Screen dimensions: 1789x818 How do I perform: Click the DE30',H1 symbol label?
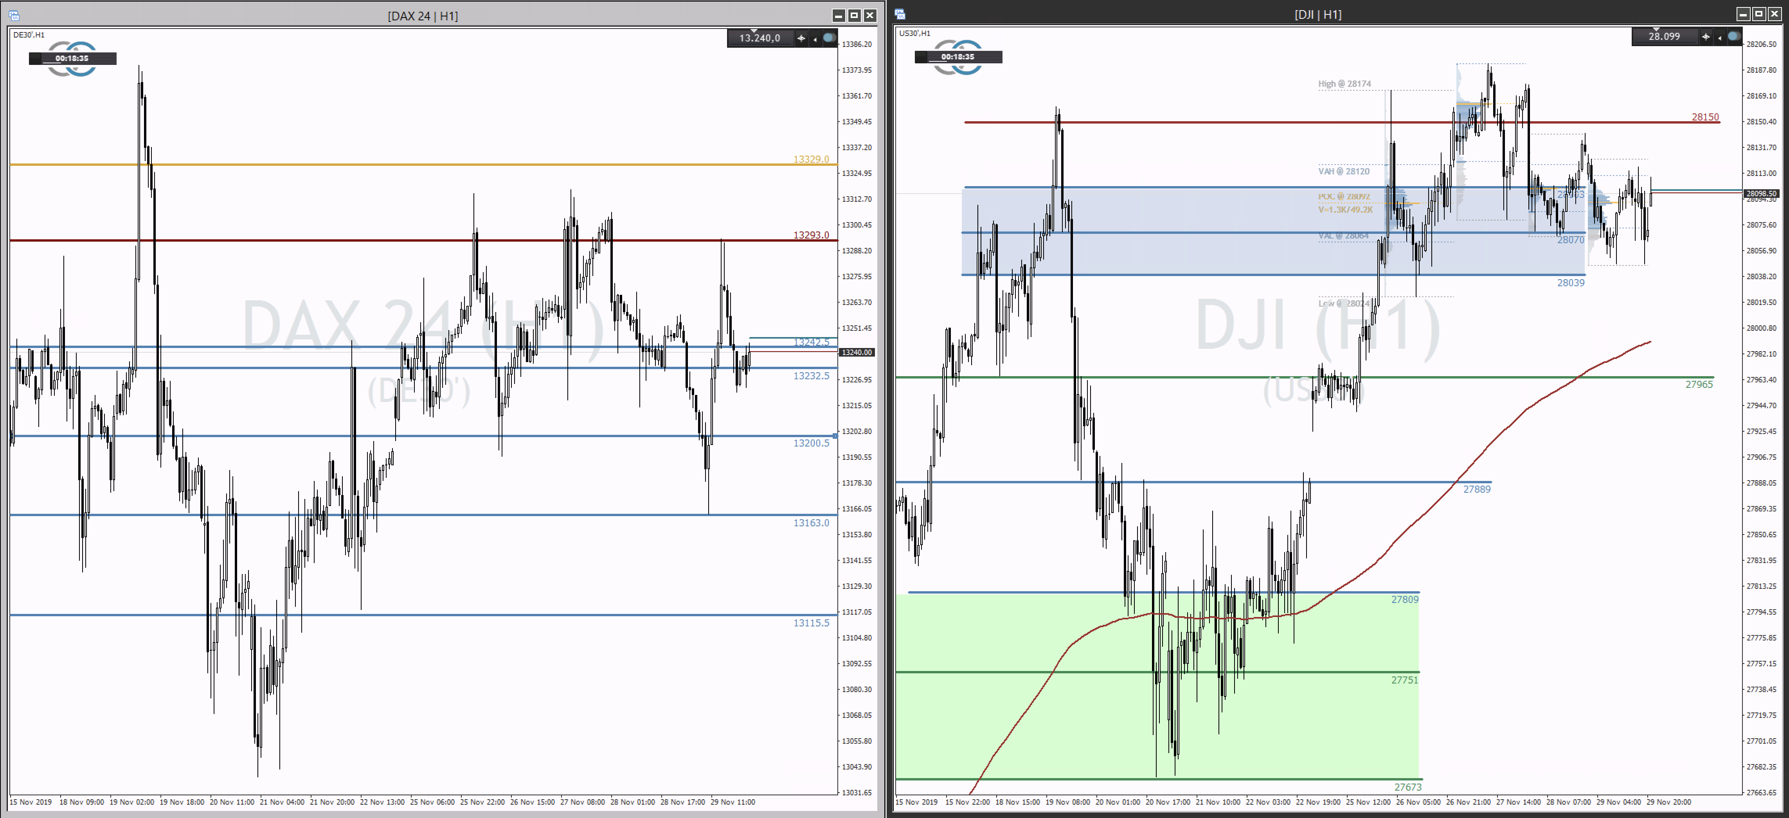point(29,35)
